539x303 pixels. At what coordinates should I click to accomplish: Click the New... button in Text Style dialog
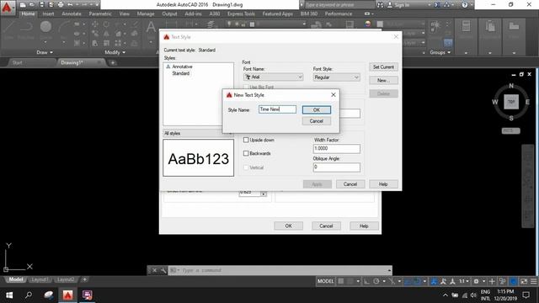point(384,81)
